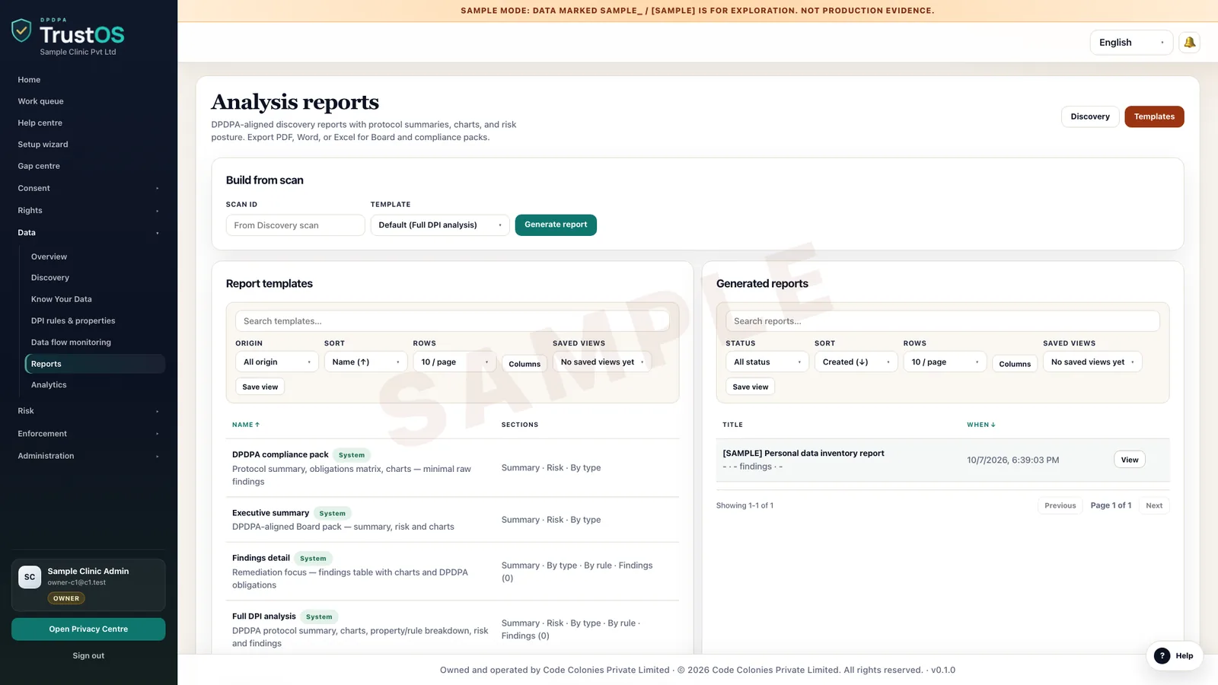Open the Template dropdown Default (Full DPI analysis)
1218x685 pixels.
[x=440, y=225]
